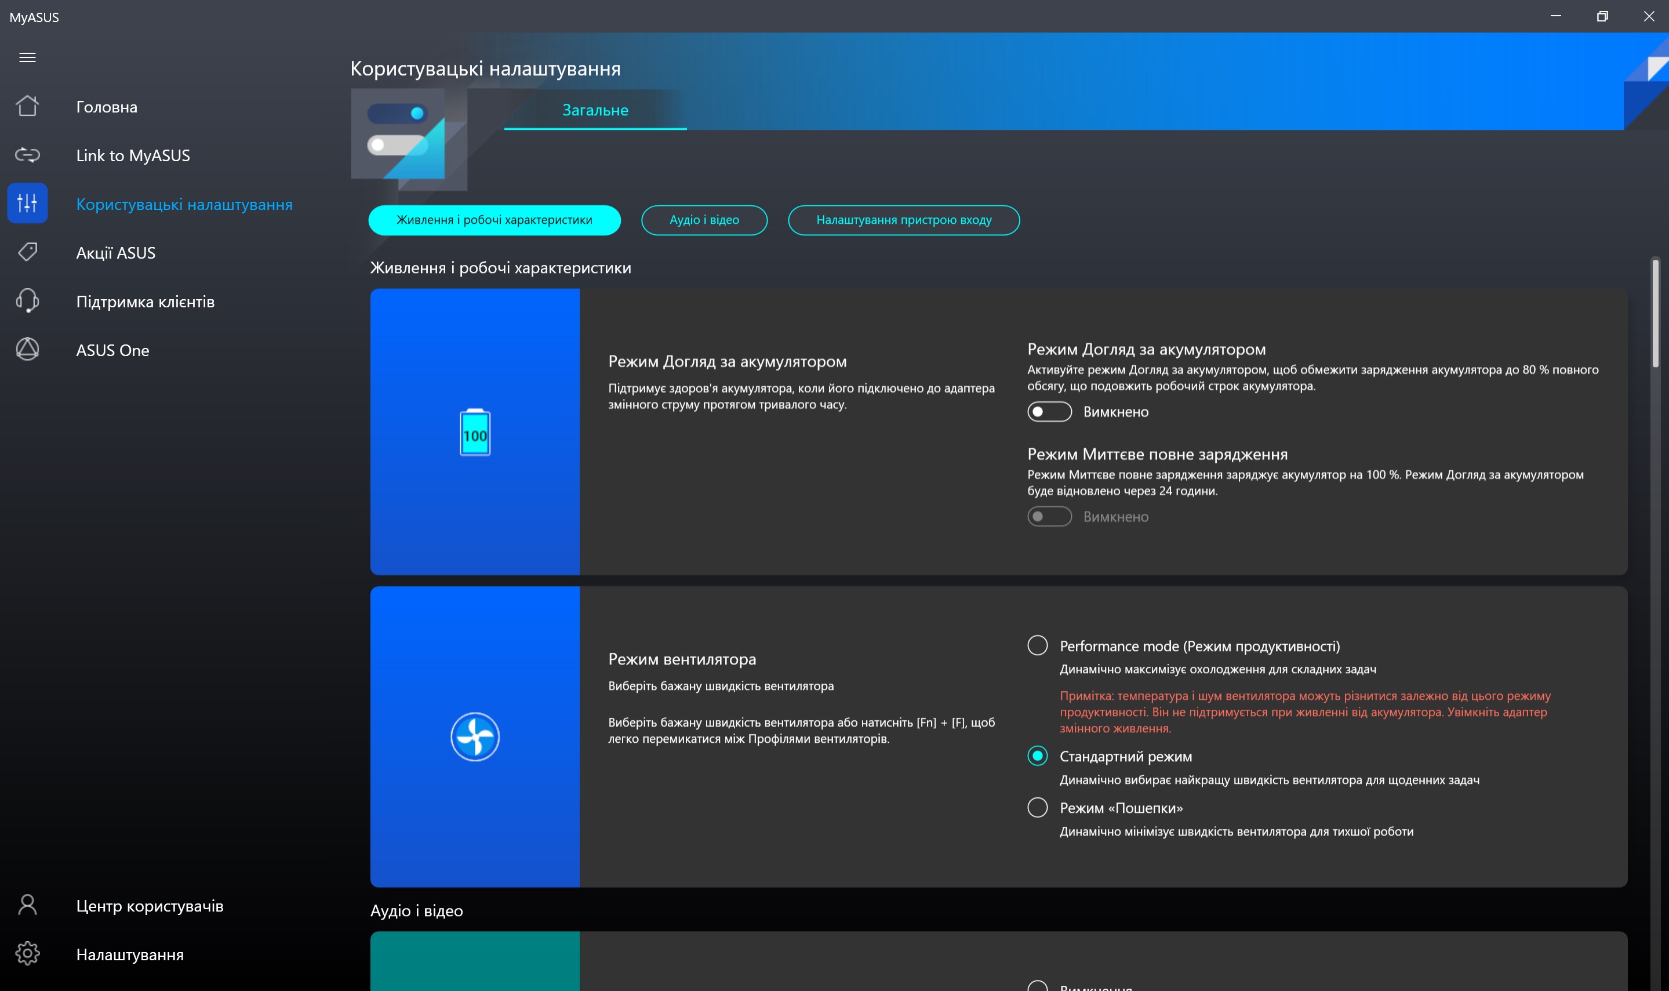Open Налаштування gear icon
This screenshot has width=1669, height=991.
click(x=27, y=954)
